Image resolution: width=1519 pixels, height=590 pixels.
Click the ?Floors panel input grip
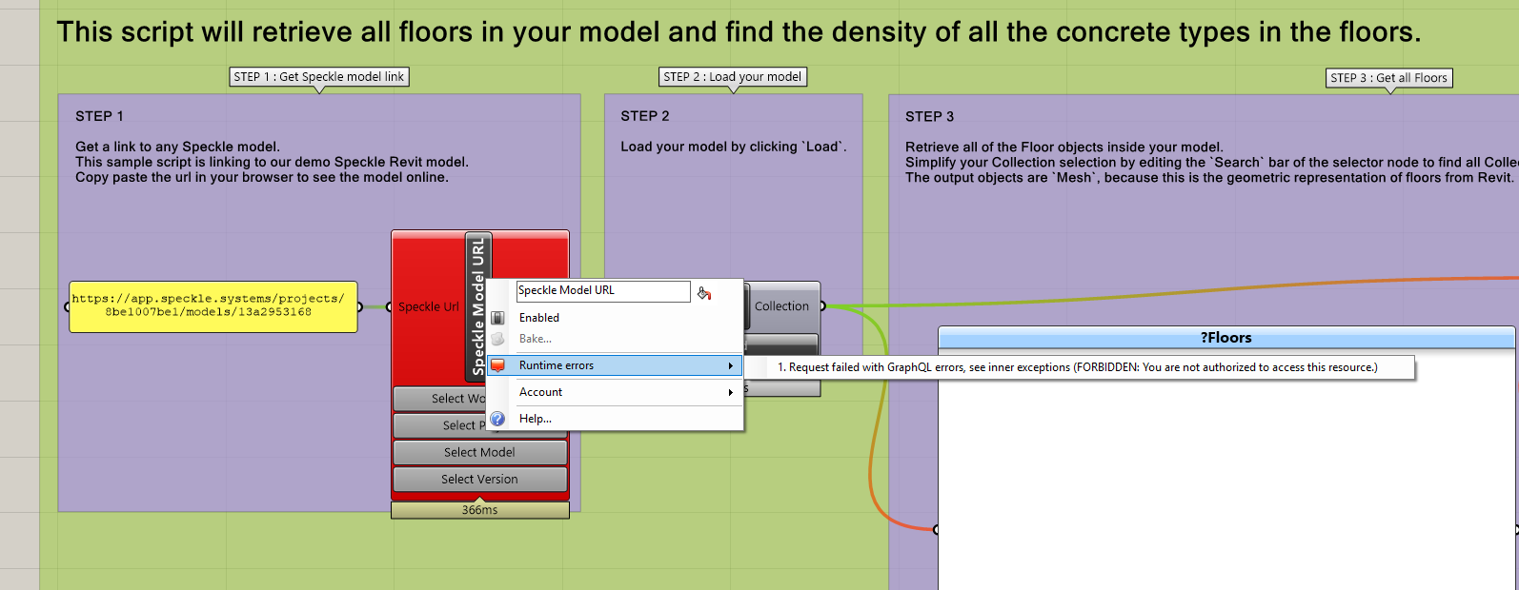point(936,529)
